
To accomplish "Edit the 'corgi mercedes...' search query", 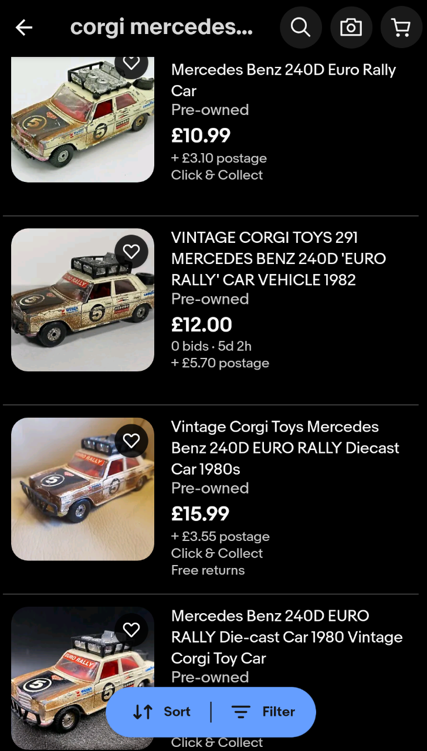I will pyautogui.click(x=161, y=27).
